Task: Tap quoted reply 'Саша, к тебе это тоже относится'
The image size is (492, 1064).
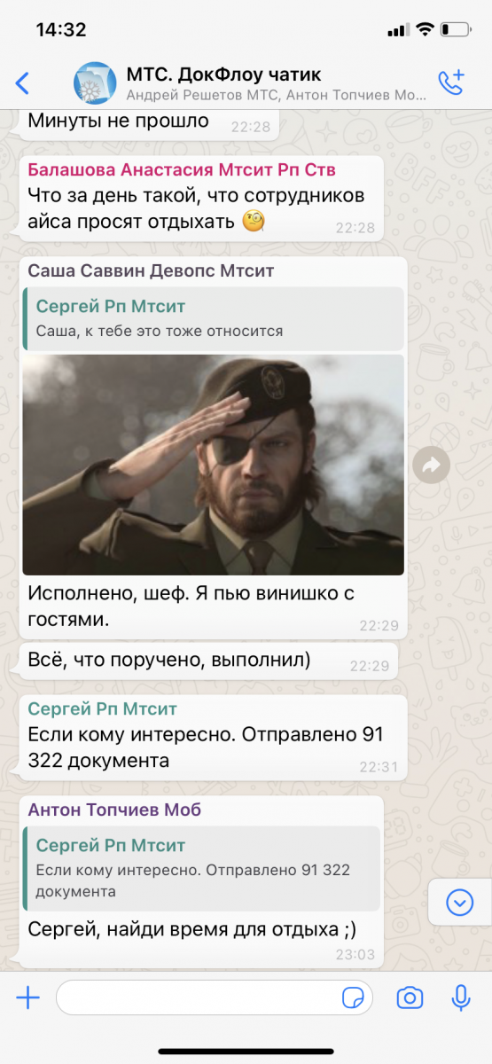Action: (213, 317)
